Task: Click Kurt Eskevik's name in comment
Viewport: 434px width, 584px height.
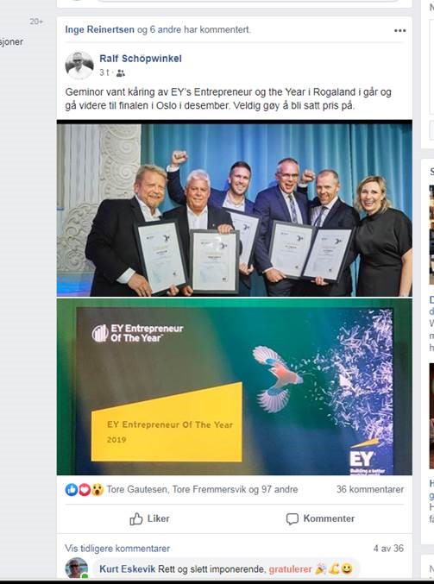Action: [x=127, y=569]
